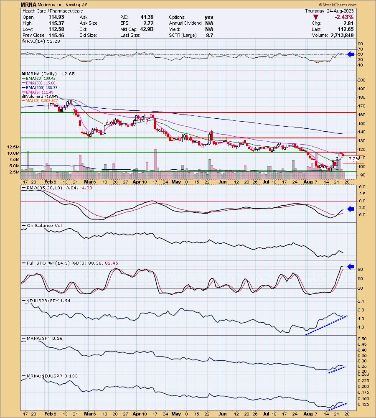Click the MRNA ticker symbol in header
This screenshot has width=376, height=418.
28,5
